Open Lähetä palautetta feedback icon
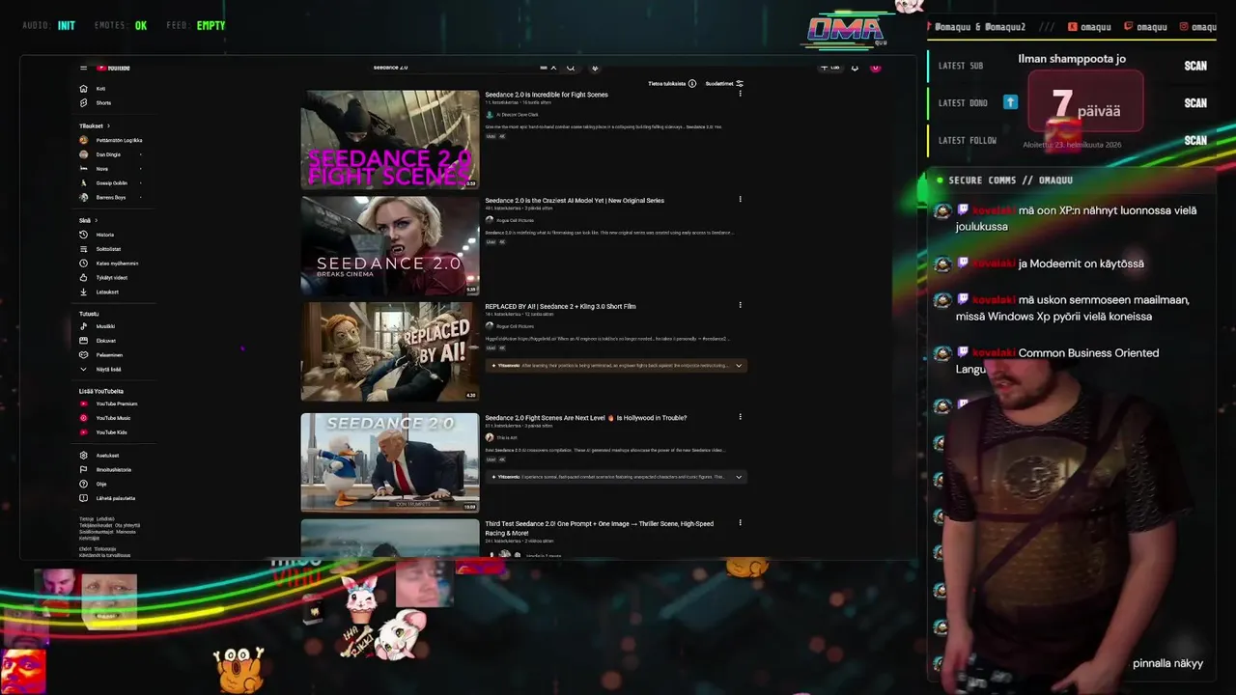1236x695 pixels. 84,498
